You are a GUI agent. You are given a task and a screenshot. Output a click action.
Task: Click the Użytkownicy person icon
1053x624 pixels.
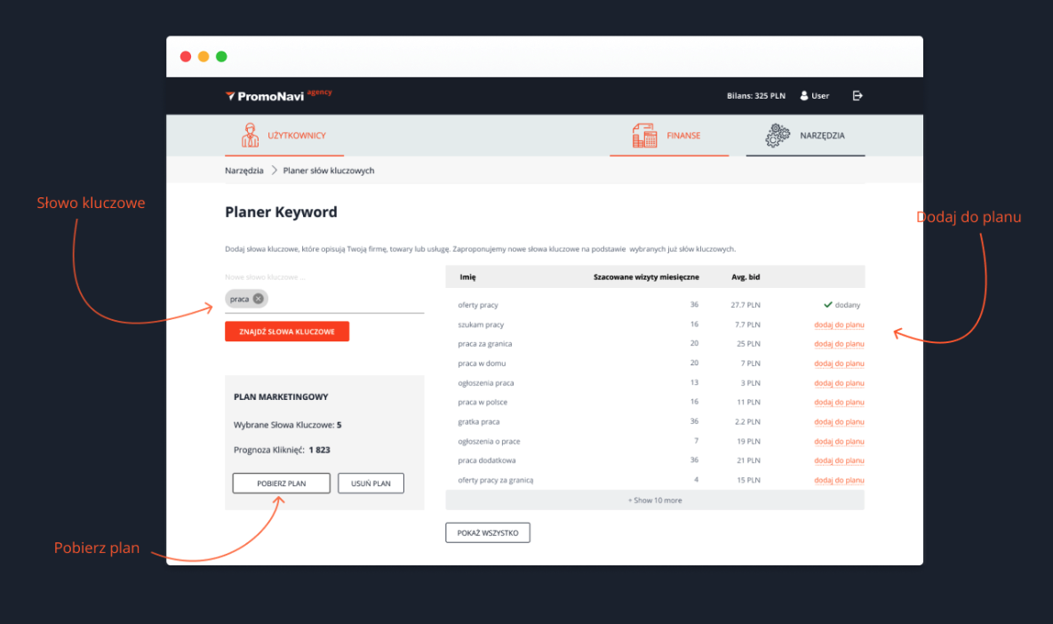[251, 135]
